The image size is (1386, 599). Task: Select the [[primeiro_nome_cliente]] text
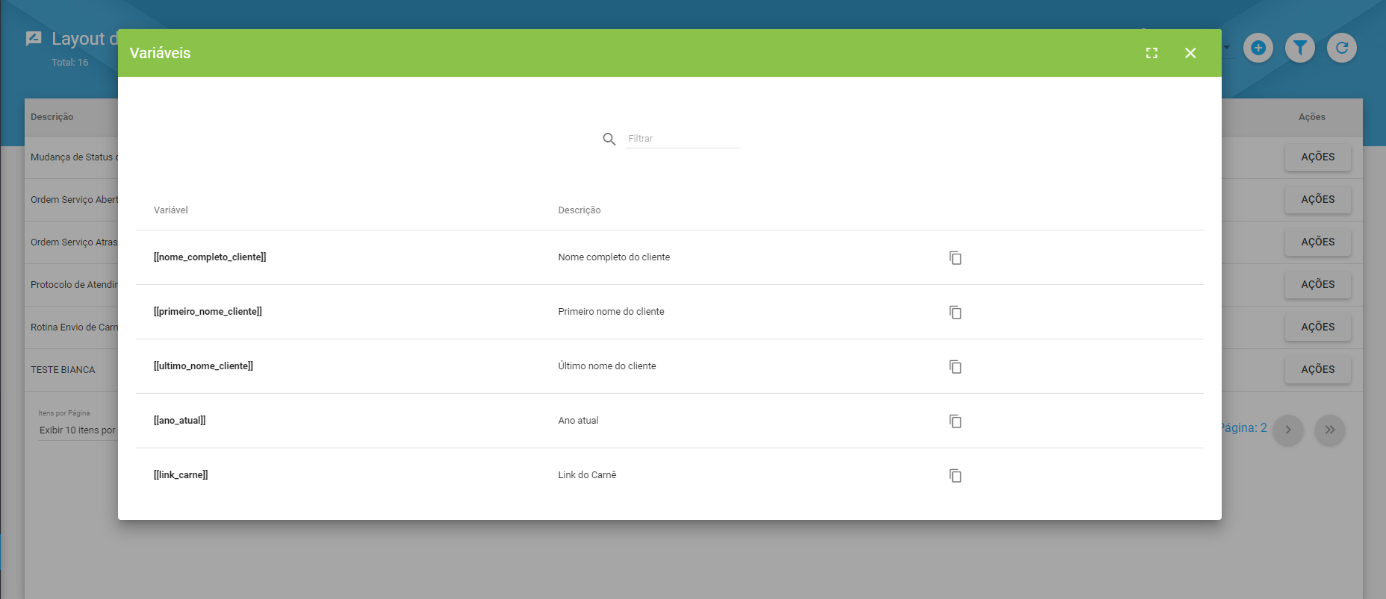[208, 312]
